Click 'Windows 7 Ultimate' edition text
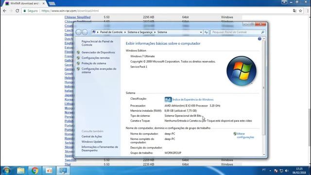Image resolution: width=311 pixels, height=175 pixels. point(142,56)
